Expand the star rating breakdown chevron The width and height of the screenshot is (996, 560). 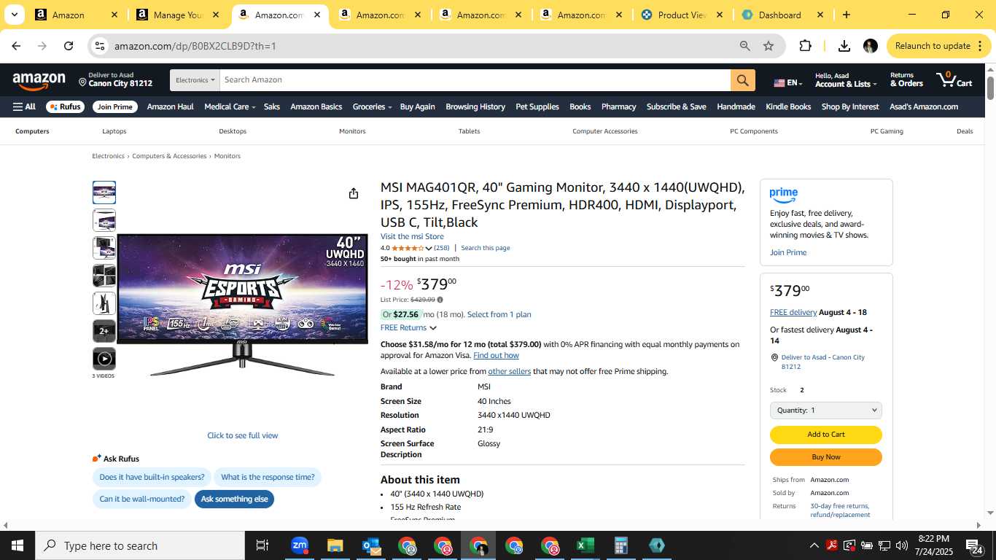[429, 249]
